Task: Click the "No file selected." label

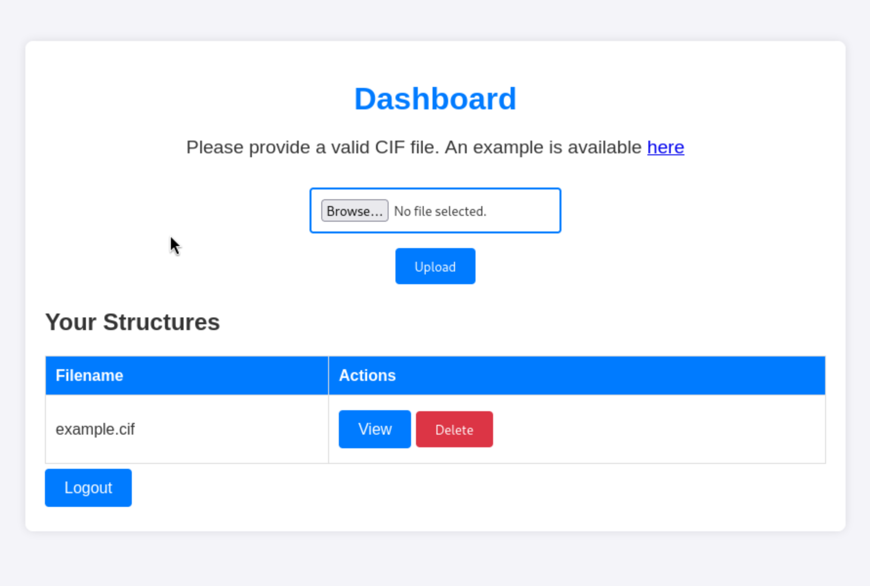Action: [440, 211]
